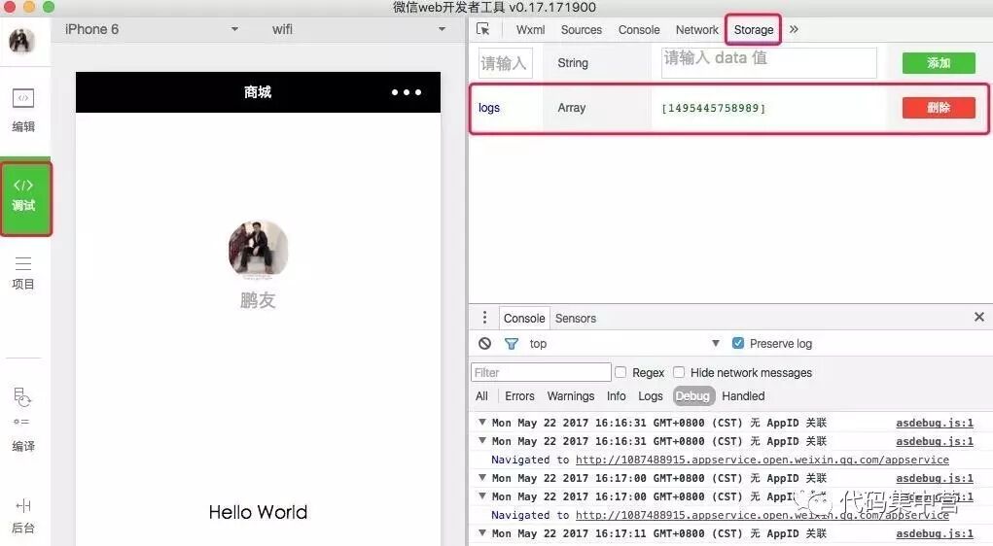Collapse the 16:16:31 first log entry
Screen dimensions: 993x546
click(x=482, y=422)
